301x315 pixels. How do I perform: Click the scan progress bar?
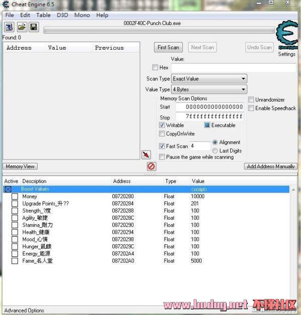tap(159, 30)
